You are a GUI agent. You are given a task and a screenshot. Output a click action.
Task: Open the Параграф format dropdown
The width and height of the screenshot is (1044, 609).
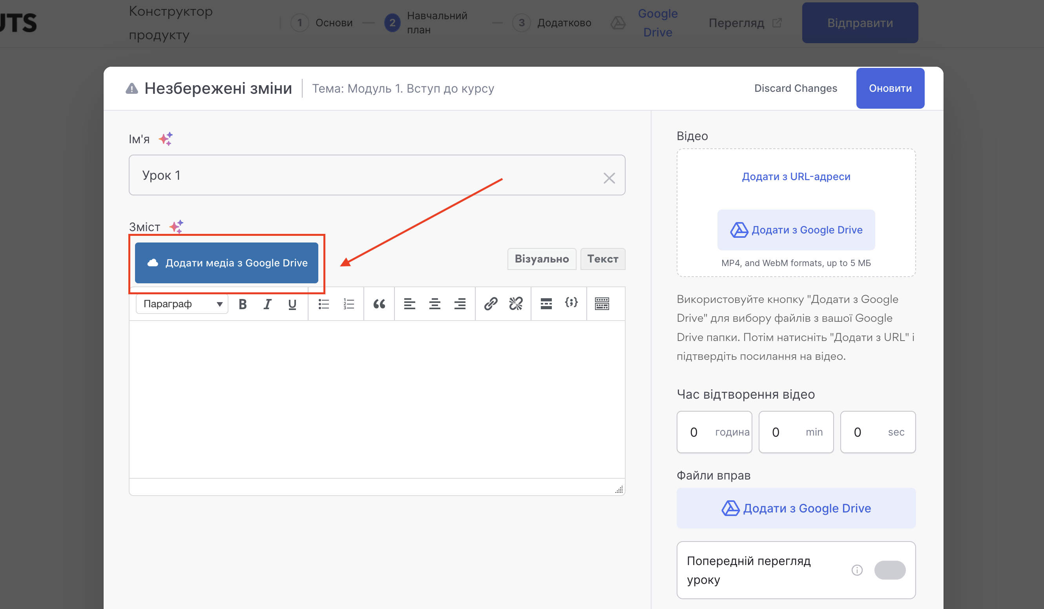point(182,304)
